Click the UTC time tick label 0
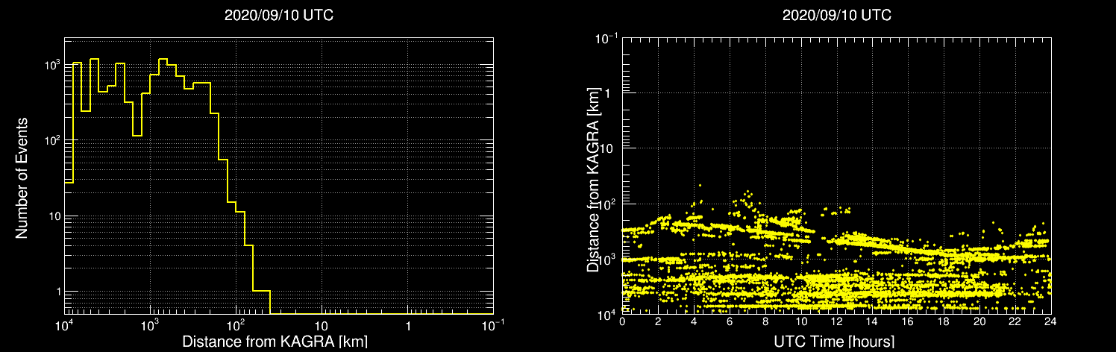1116x352 pixels. (622, 321)
